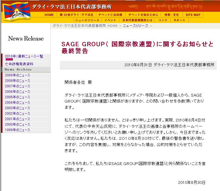Screen dimensions: 220x191
Task: Open 2001年のニュース archive
Action: [18, 119]
